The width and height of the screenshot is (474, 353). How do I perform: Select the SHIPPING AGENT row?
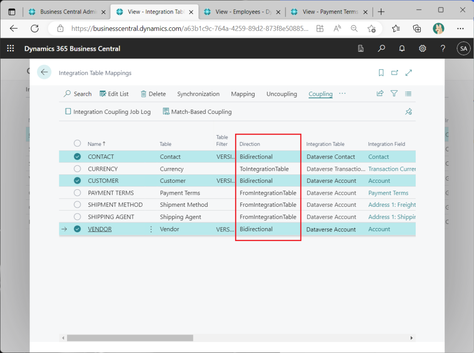tap(77, 217)
